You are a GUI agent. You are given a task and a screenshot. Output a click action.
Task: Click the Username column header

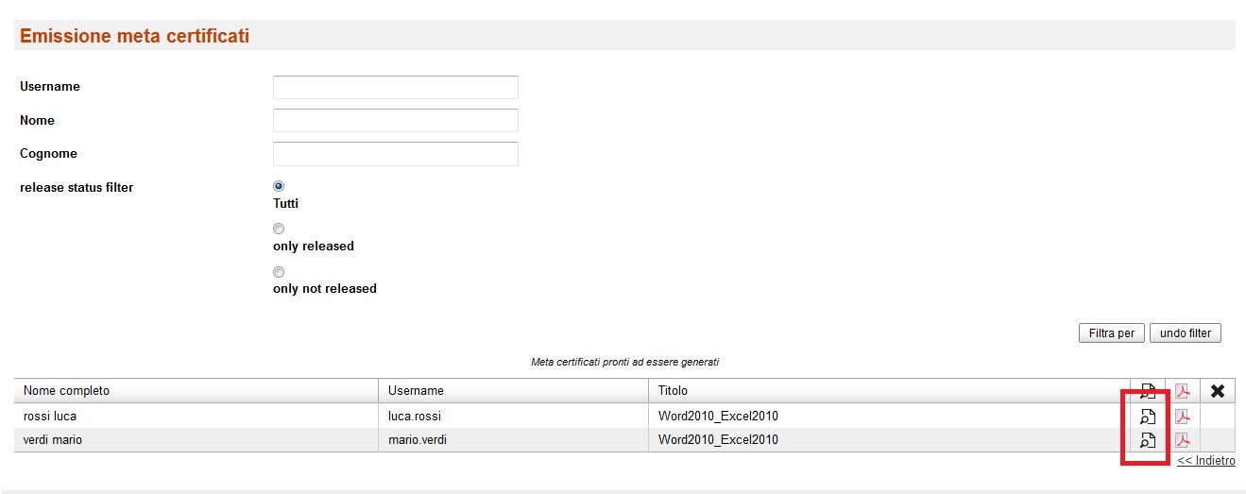tap(416, 391)
